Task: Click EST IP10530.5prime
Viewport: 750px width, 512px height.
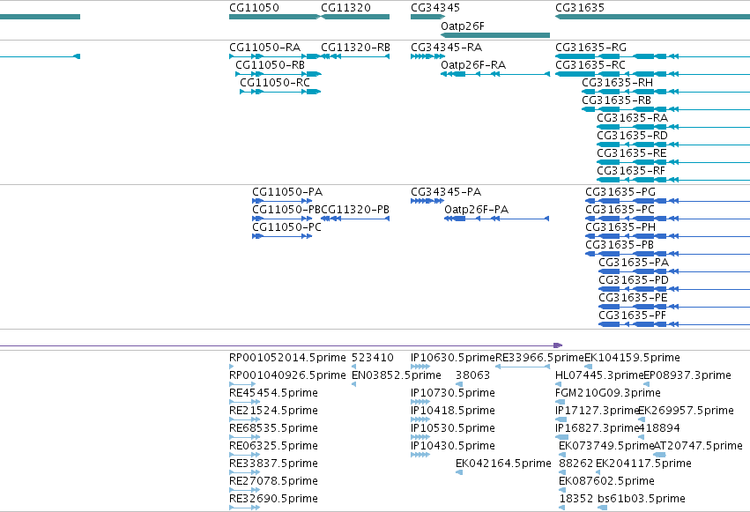Action: pos(420,437)
